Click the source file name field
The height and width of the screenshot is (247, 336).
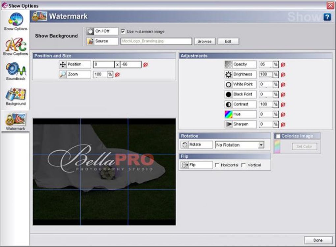tap(156, 41)
